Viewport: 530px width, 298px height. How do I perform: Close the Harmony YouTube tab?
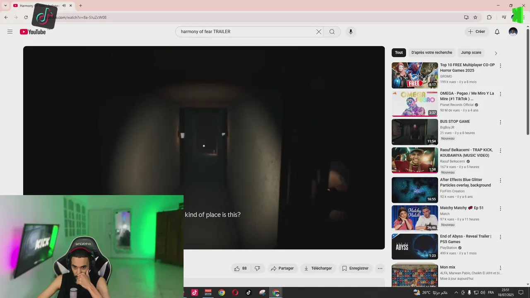71,5
